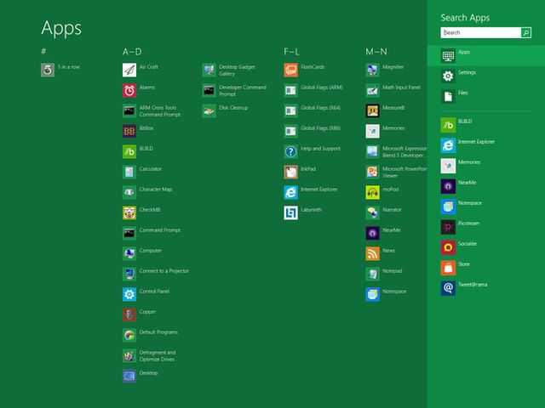Launch the CheckM8 game icon
Screen dimensions: 545x408
click(x=129, y=213)
